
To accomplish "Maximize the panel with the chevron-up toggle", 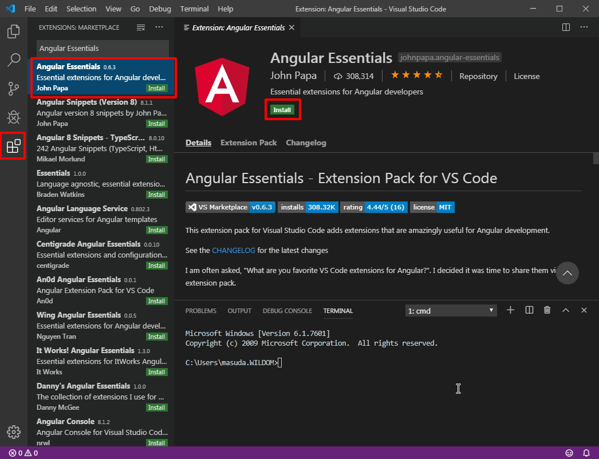I will [566, 310].
